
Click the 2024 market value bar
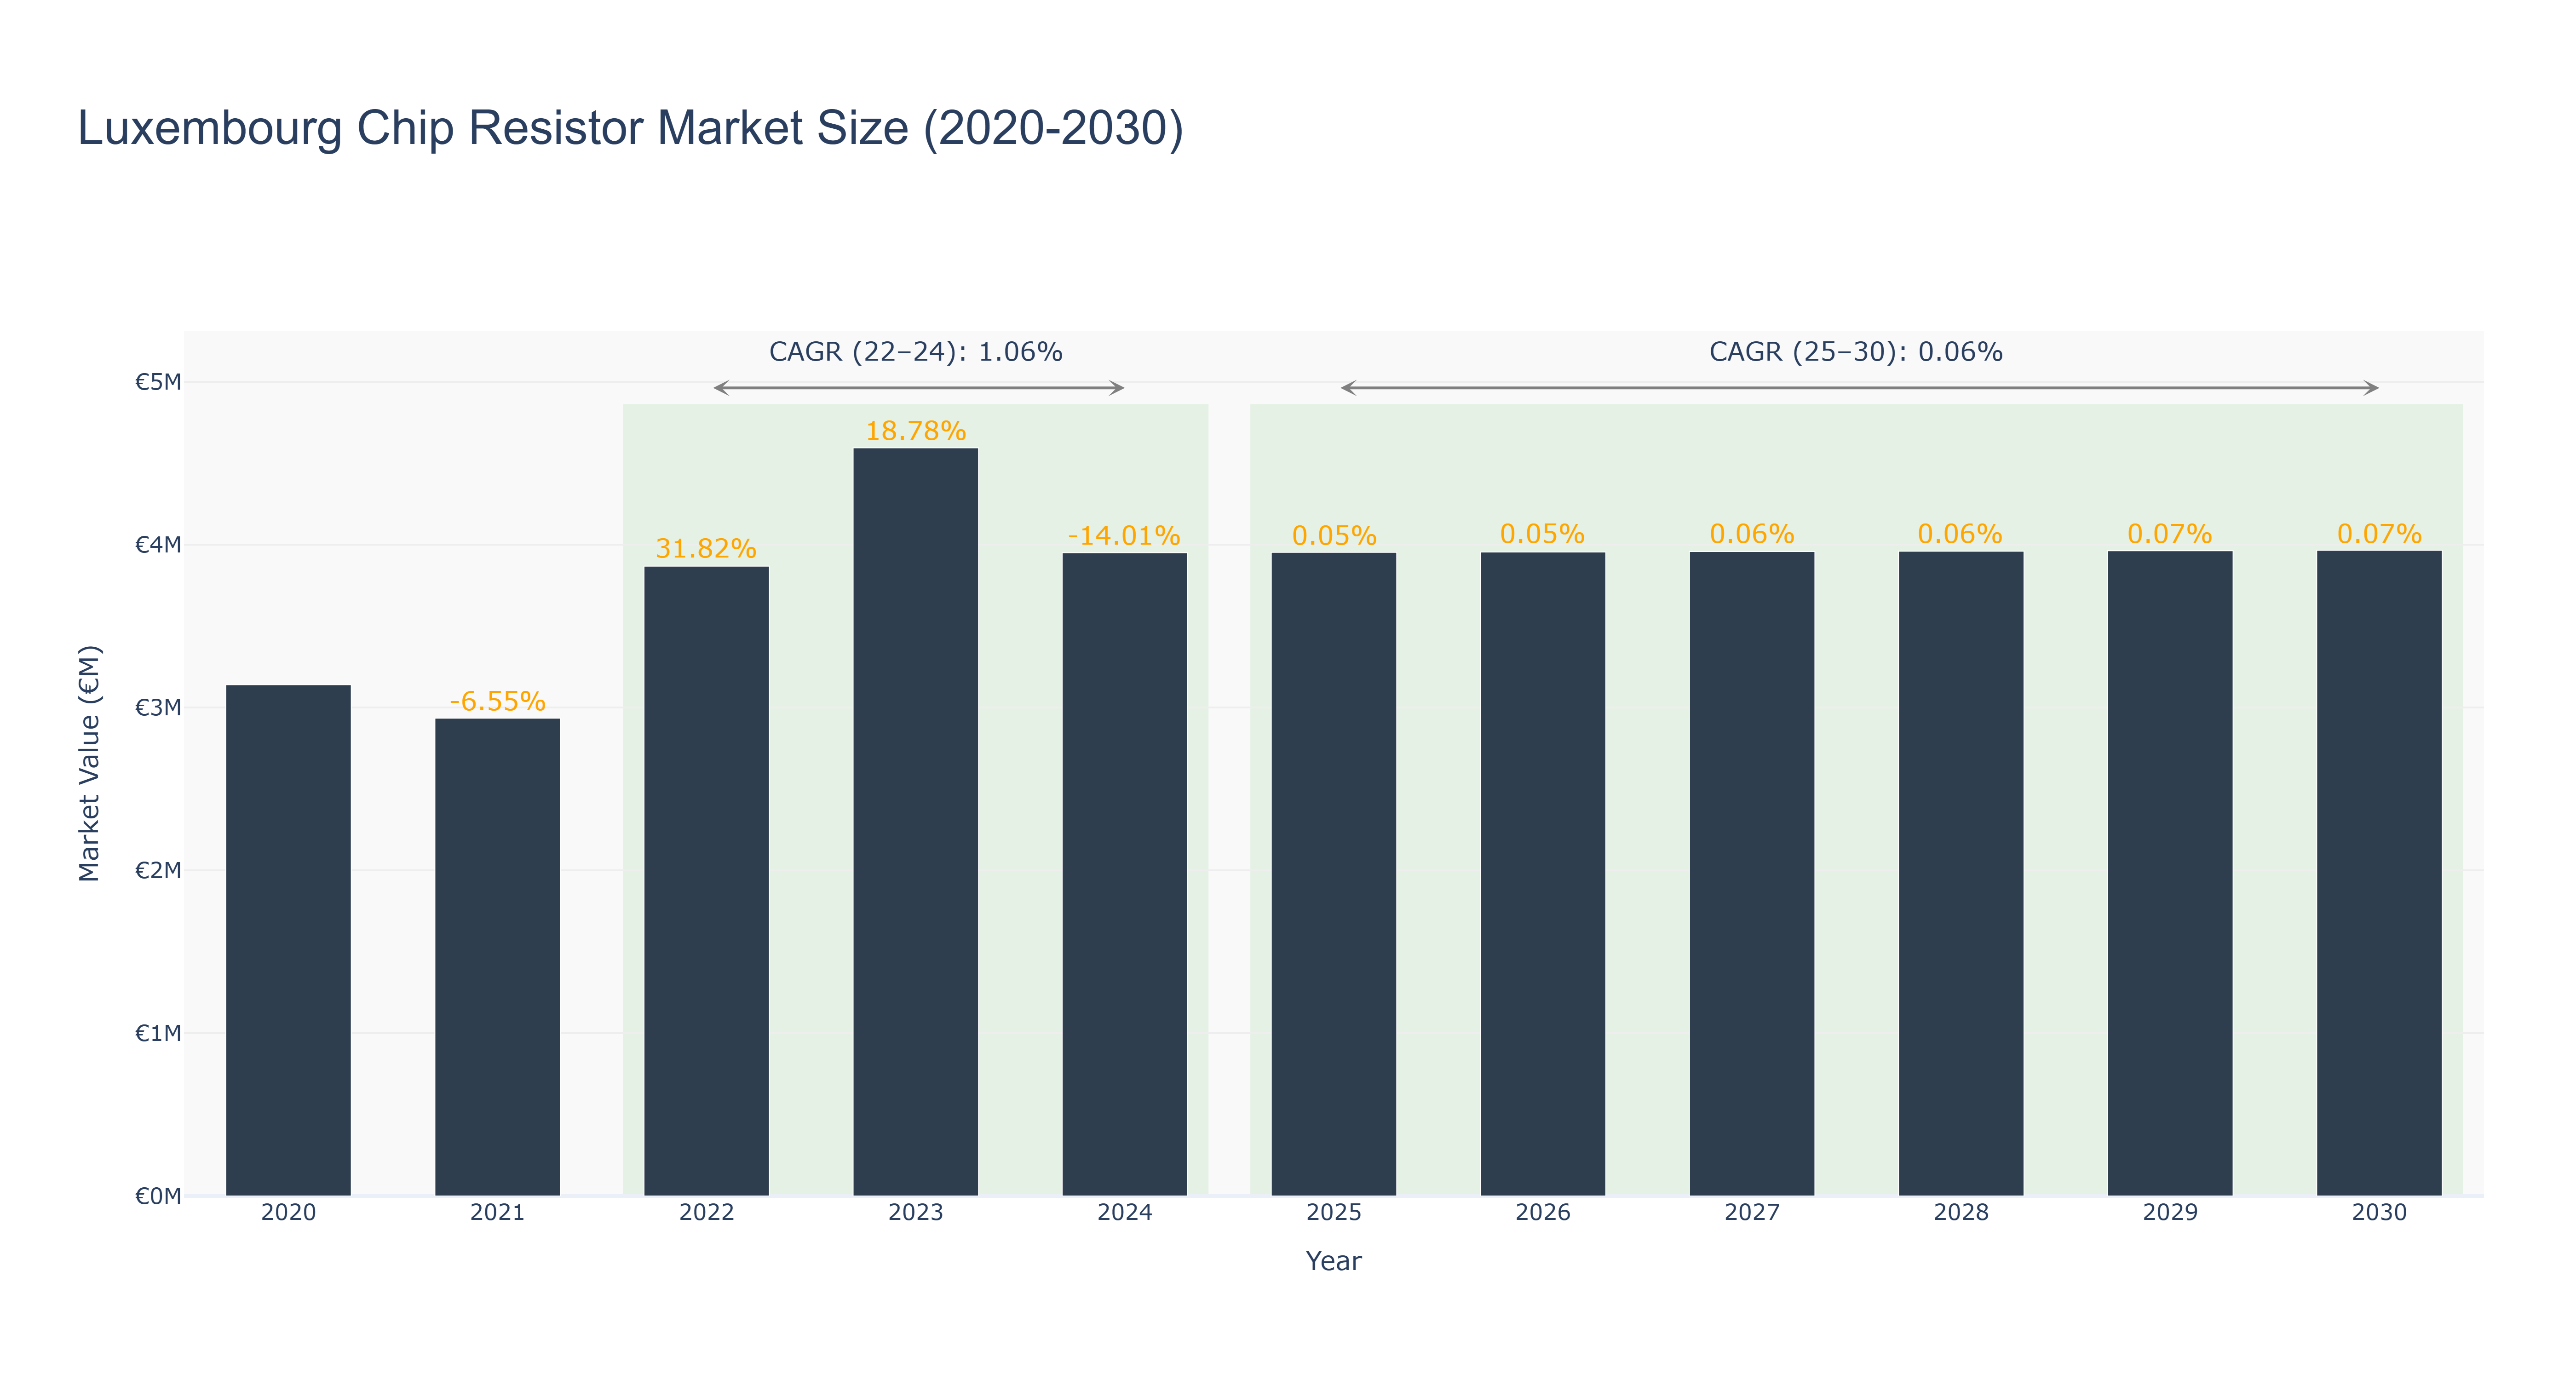[1124, 874]
